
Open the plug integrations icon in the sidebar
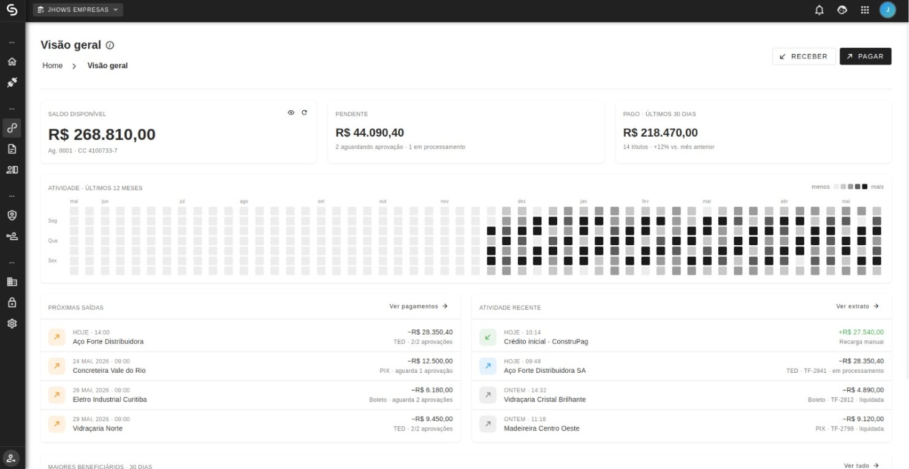tap(12, 82)
